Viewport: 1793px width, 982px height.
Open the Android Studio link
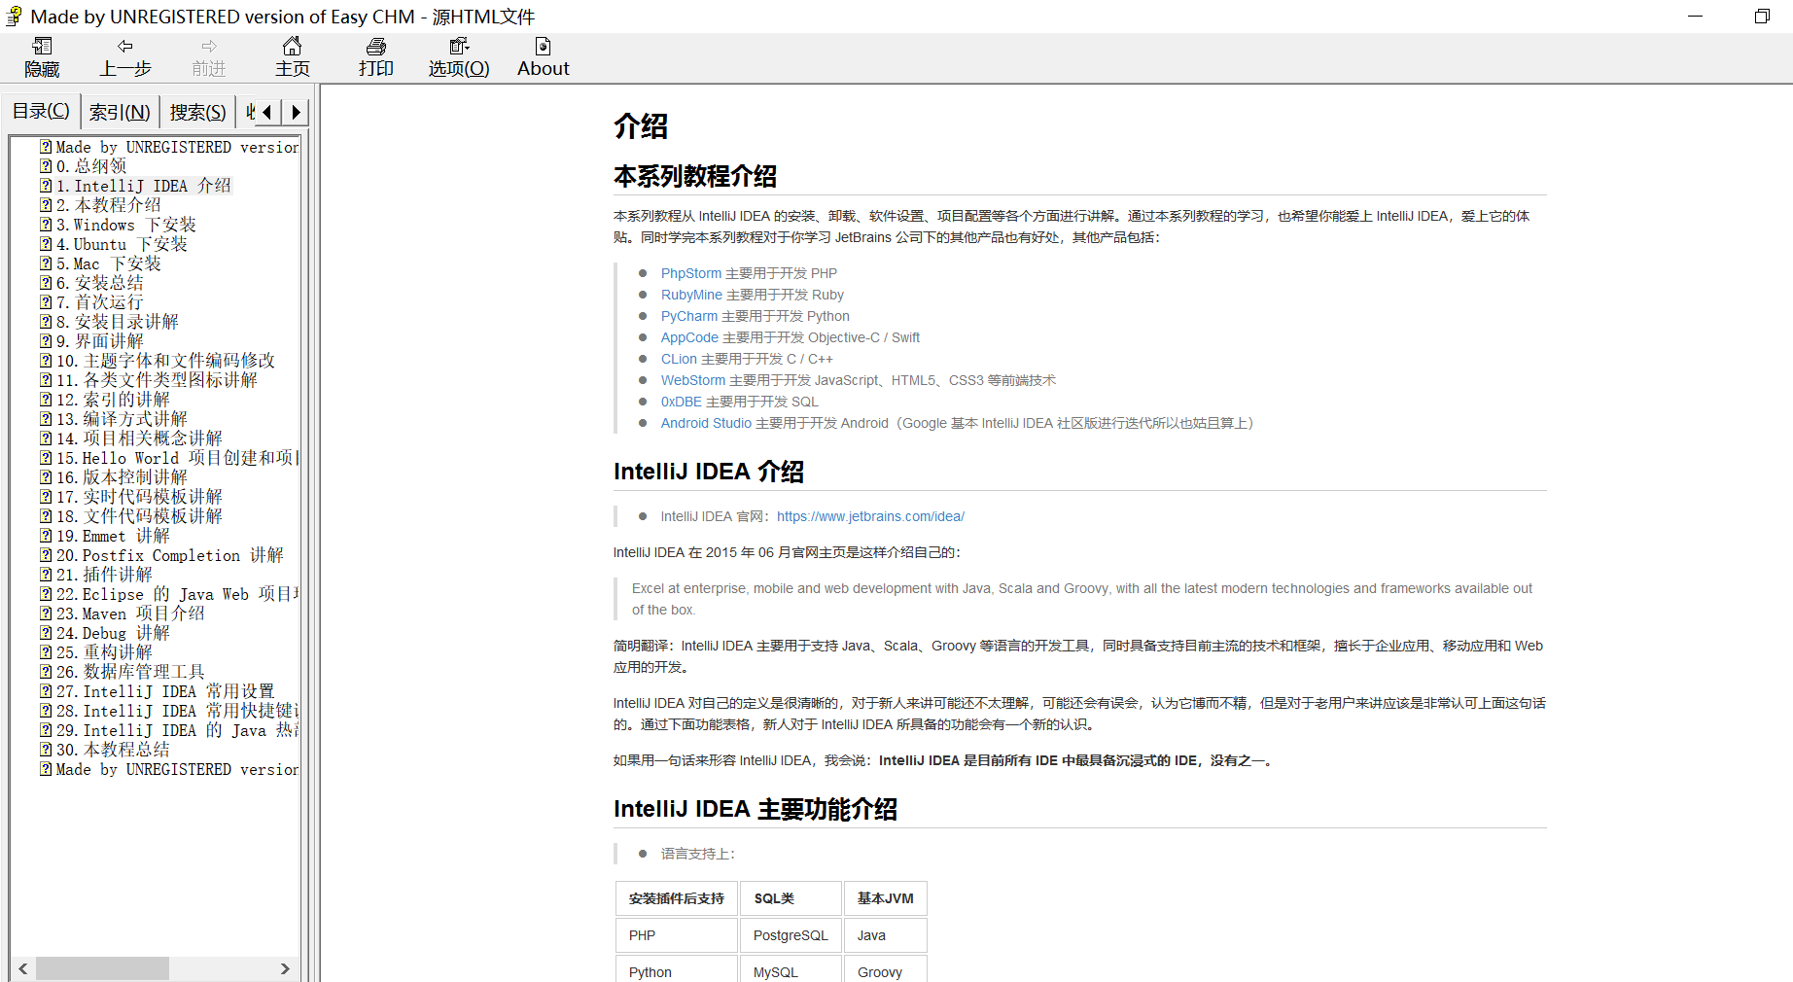click(706, 423)
